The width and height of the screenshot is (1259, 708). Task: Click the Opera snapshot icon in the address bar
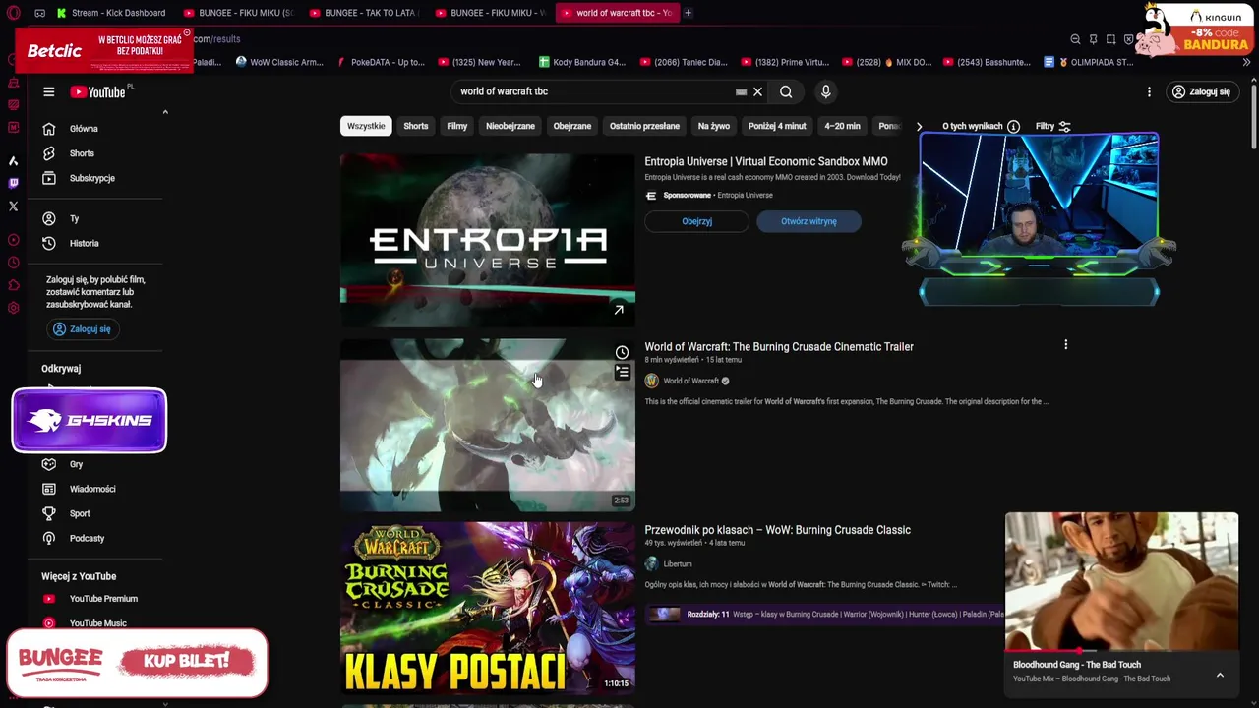click(x=1110, y=39)
